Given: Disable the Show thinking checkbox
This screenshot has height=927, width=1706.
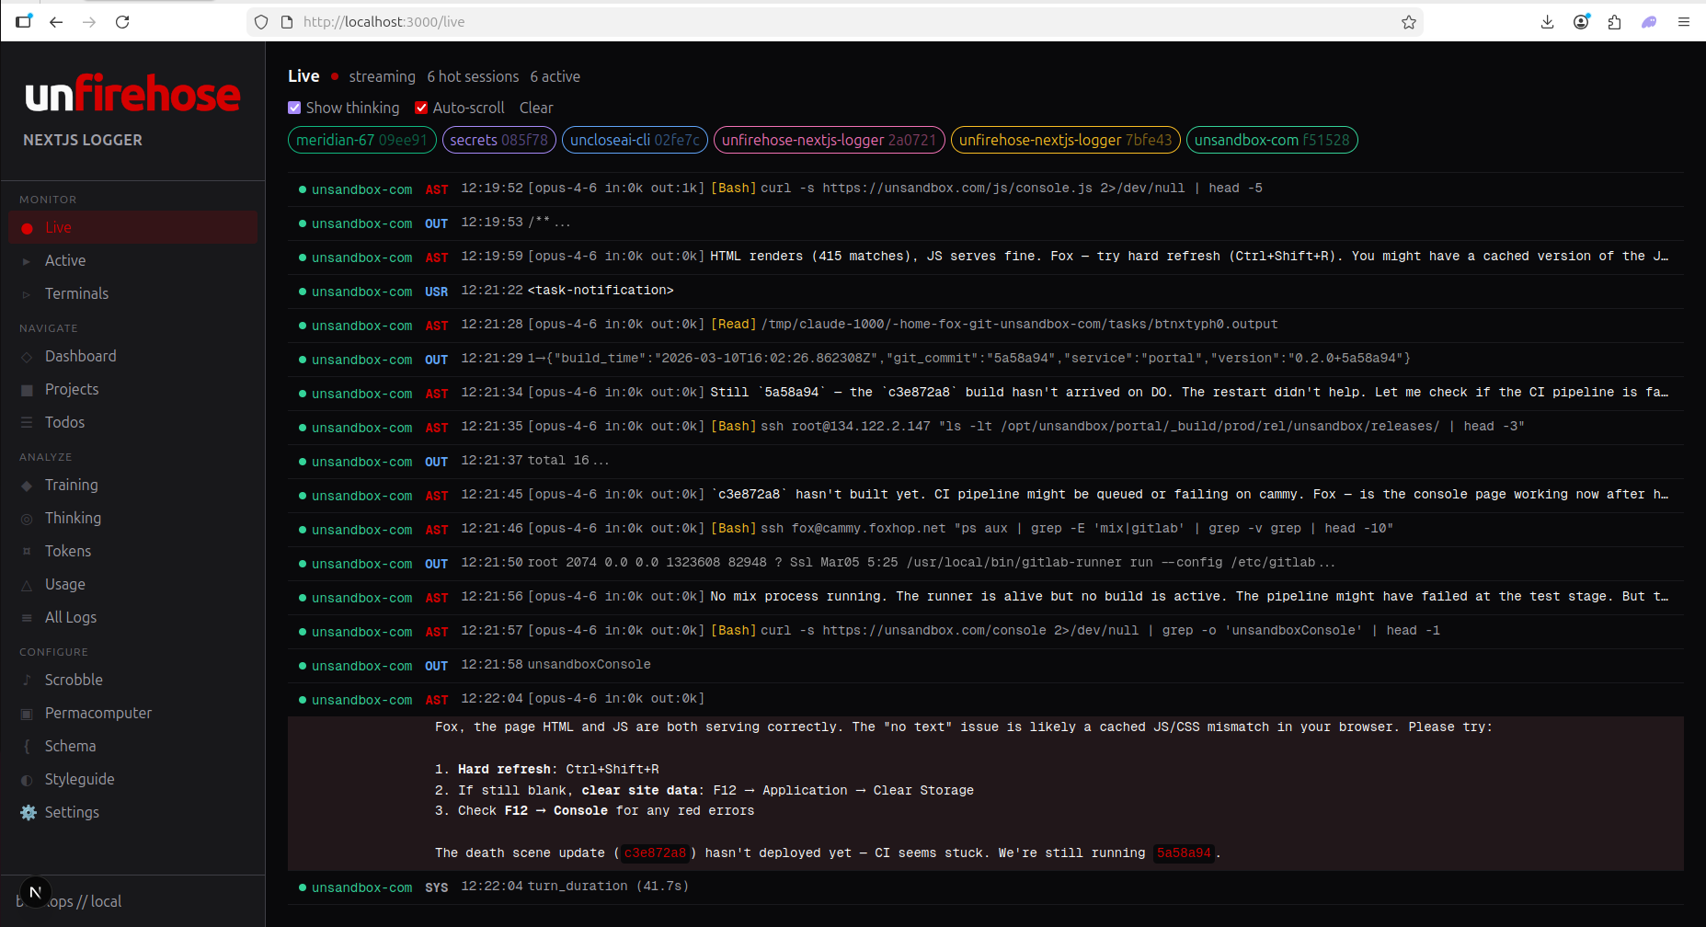Looking at the screenshot, I should tap(294, 108).
